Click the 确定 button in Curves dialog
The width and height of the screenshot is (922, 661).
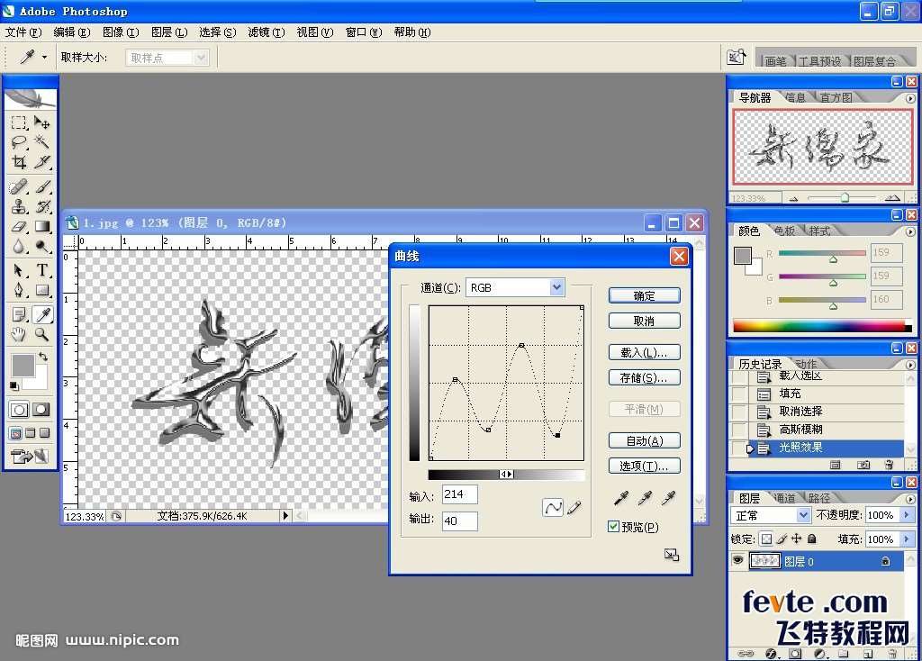(x=644, y=295)
